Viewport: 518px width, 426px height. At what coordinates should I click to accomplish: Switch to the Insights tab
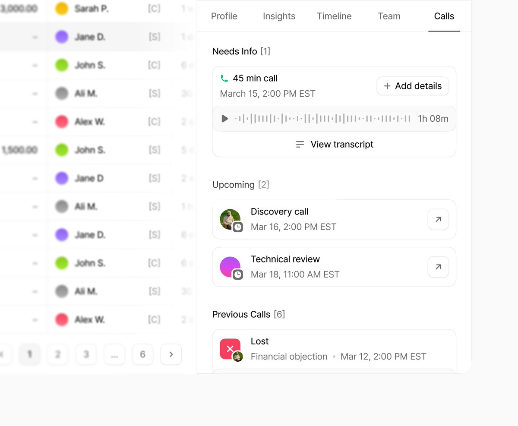279,16
